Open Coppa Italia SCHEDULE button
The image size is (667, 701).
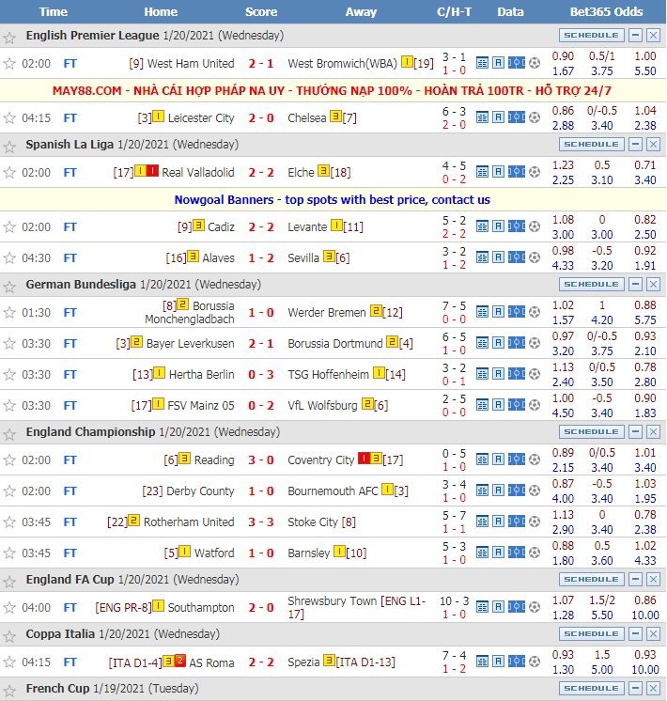[x=592, y=634]
